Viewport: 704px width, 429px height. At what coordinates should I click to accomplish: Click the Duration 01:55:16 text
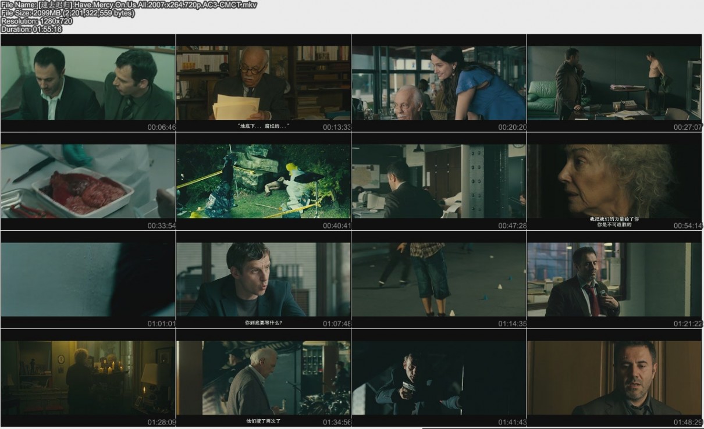click(31, 29)
